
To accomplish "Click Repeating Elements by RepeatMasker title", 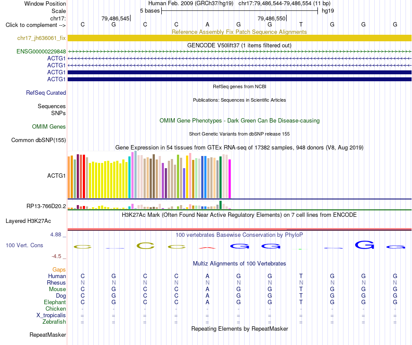I will (239, 328).
